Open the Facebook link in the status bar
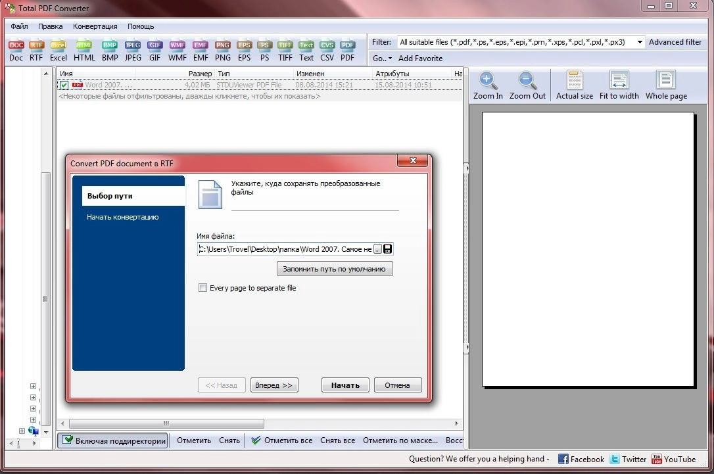 (581, 459)
